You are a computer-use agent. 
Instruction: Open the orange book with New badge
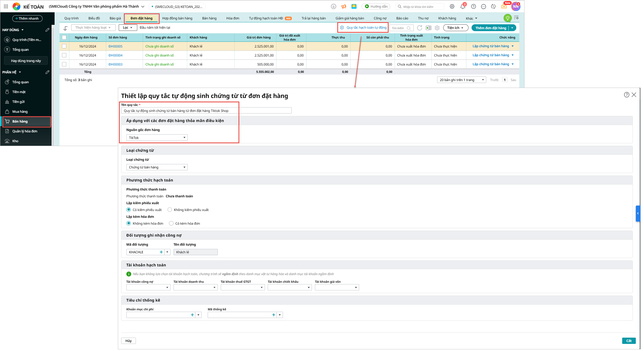(x=504, y=6)
